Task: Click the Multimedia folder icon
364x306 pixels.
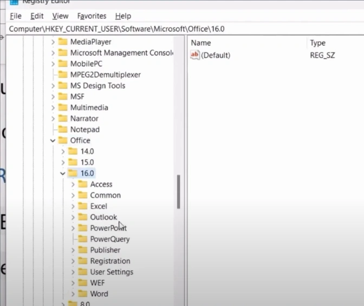Action: pyautogui.click(x=63, y=107)
